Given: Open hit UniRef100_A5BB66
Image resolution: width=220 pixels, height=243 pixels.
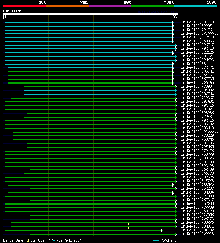Looking at the screenshot, I should coord(197,41).
